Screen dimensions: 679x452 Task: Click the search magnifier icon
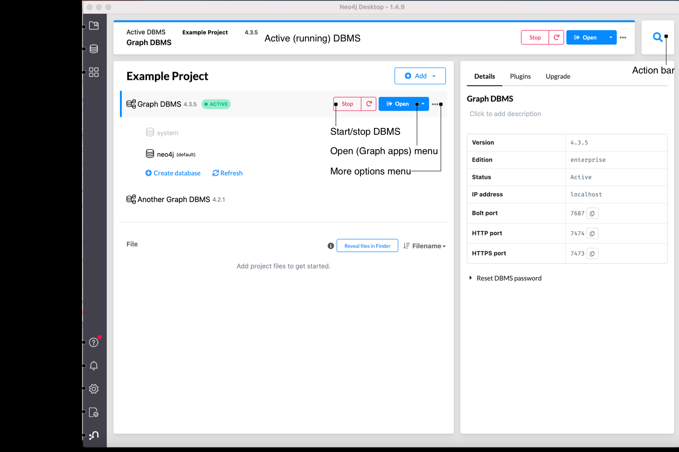pyautogui.click(x=657, y=37)
